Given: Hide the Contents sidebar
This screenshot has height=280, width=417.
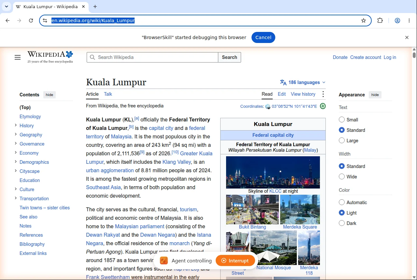Looking at the screenshot, I should pos(50,95).
